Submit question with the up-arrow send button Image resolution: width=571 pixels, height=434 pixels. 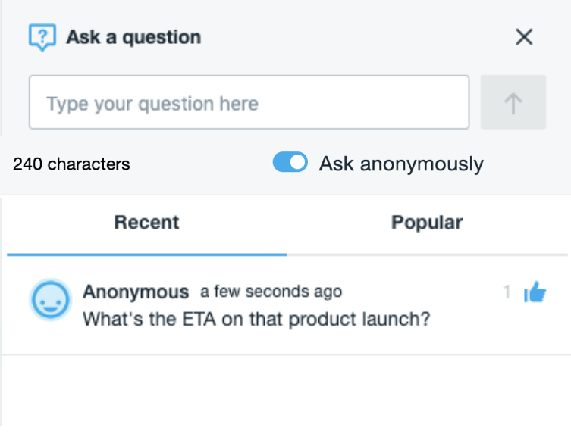pos(513,102)
